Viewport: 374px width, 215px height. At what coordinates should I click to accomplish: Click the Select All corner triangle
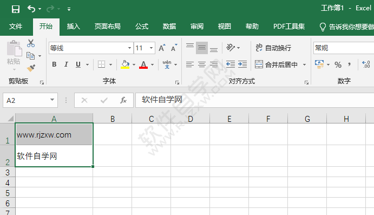(x=10, y=119)
